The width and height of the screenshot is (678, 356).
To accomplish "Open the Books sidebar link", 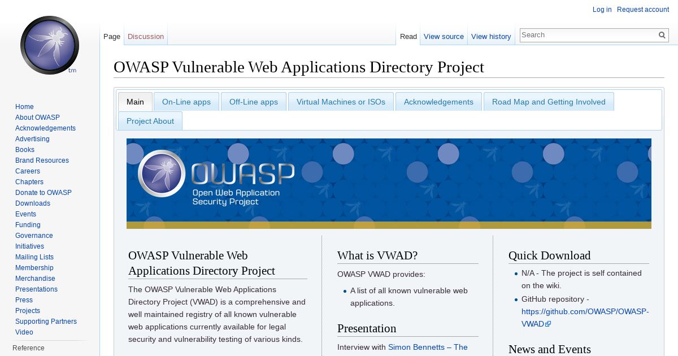I will (x=25, y=150).
